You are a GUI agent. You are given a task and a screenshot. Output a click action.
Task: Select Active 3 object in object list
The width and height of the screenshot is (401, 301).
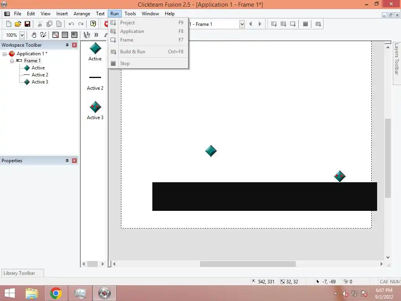coord(95,111)
